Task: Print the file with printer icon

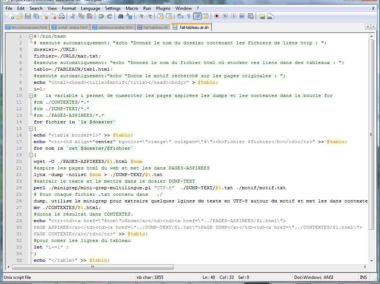Action: pyautogui.click(x=62, y=16)
